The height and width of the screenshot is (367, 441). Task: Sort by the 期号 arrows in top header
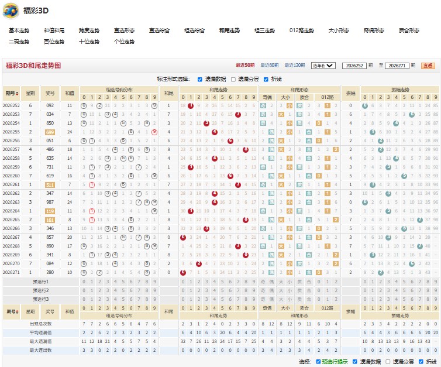(18, 94)
